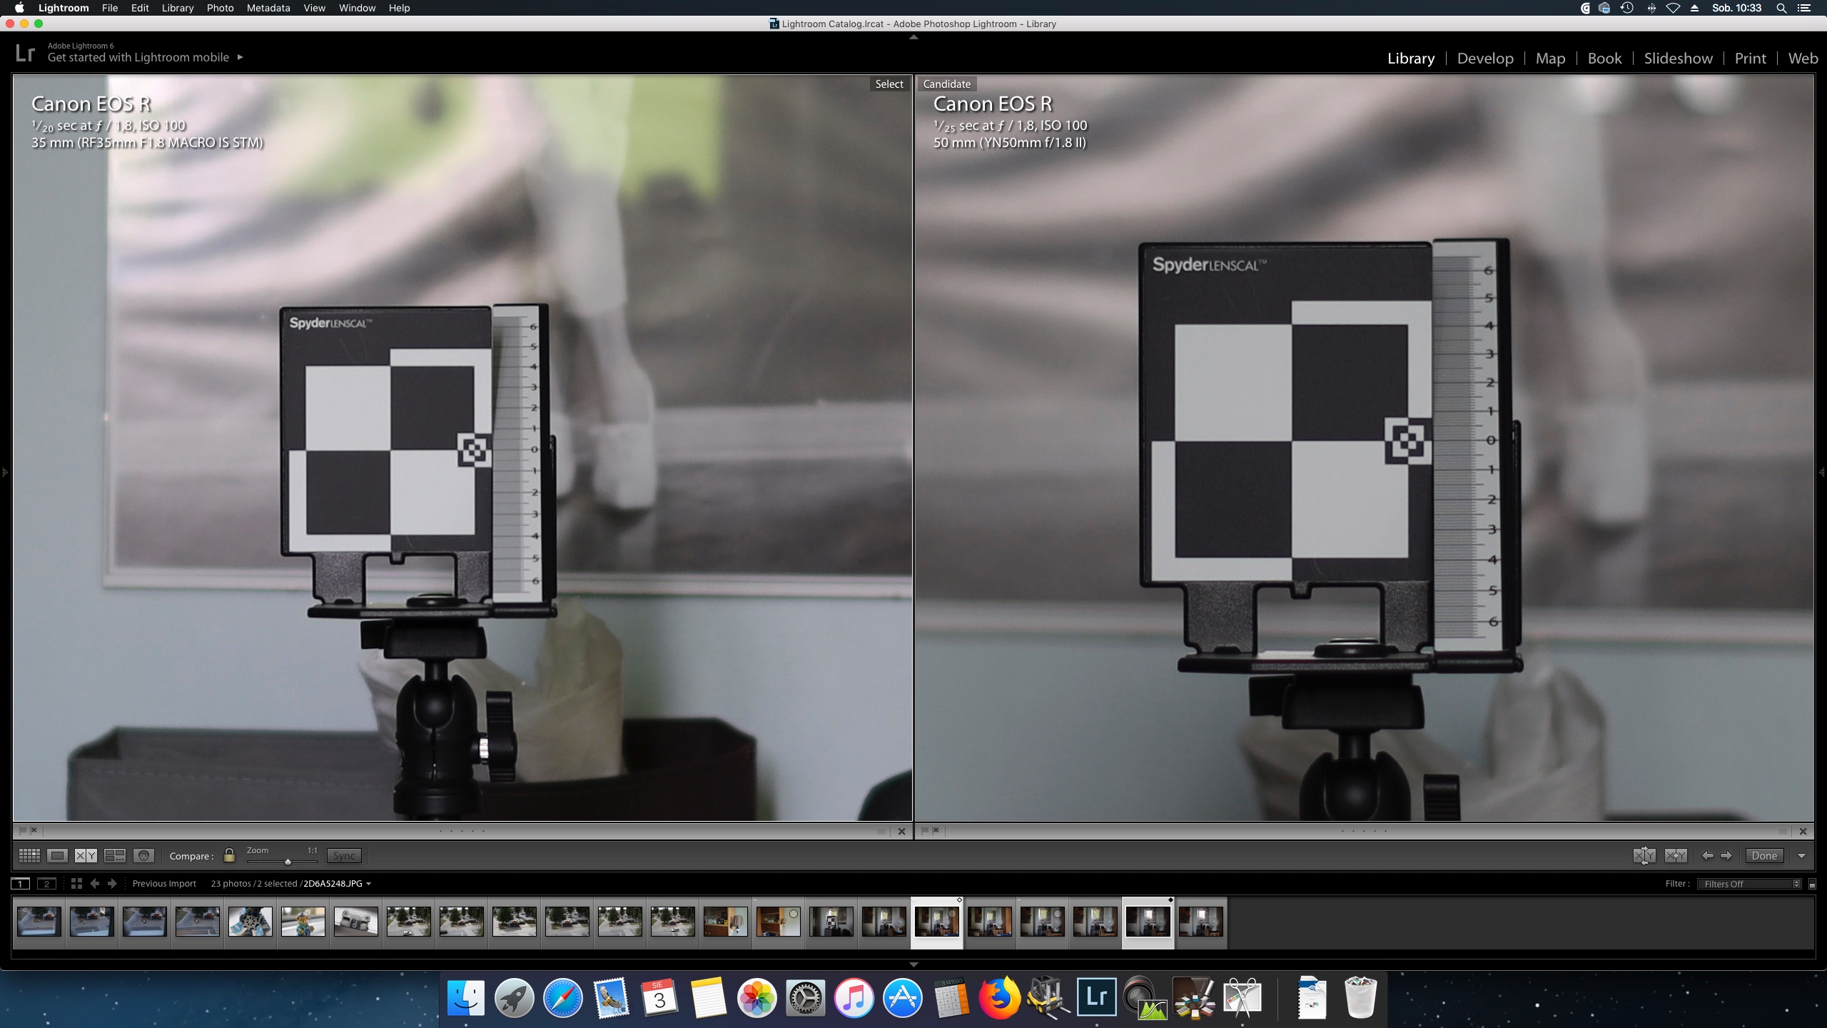
Task: Click the Done button
Action: point(1764,855)
